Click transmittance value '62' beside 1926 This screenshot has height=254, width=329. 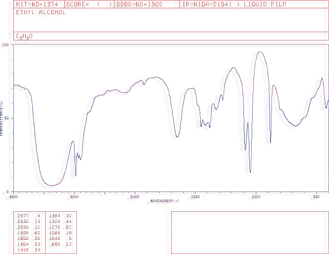click(38, 232)
